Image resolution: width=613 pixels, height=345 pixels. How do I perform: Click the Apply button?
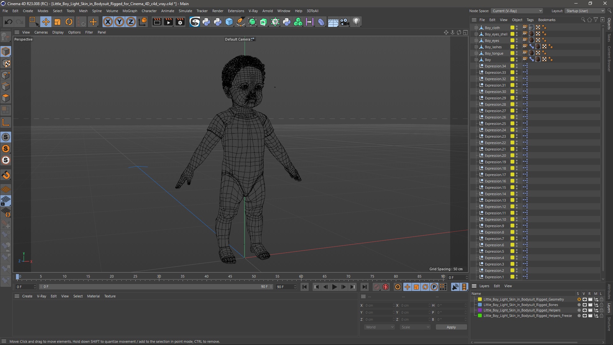tap(451, 327)
